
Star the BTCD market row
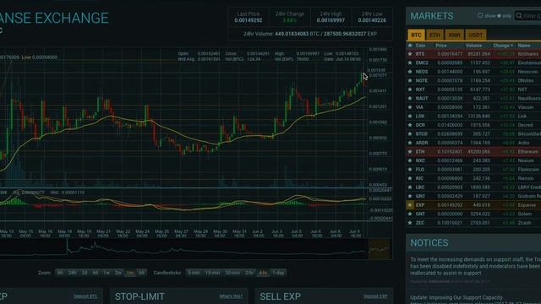pos(410,134)
